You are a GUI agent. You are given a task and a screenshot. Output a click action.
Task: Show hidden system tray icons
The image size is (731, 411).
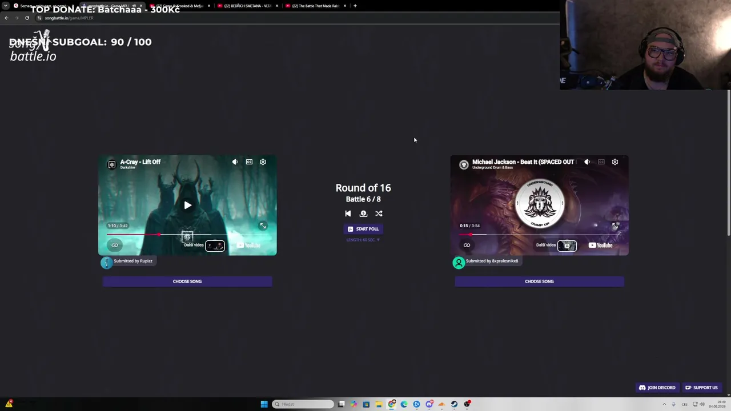(x=664, y=404)
